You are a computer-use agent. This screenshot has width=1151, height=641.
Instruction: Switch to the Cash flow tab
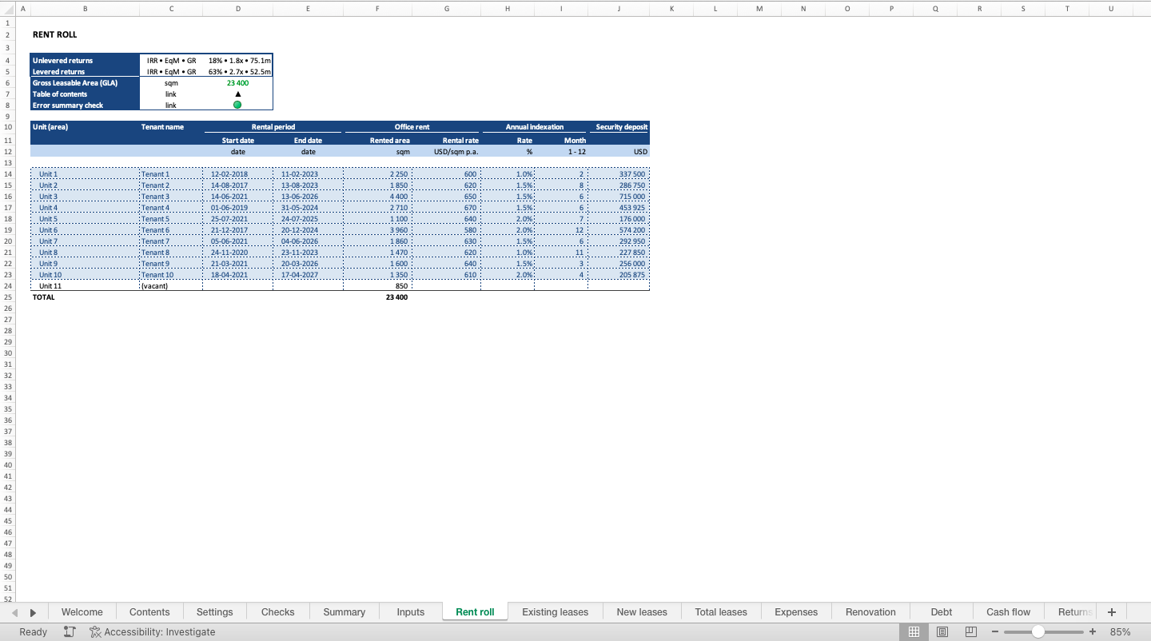[x=1008, y=612]
